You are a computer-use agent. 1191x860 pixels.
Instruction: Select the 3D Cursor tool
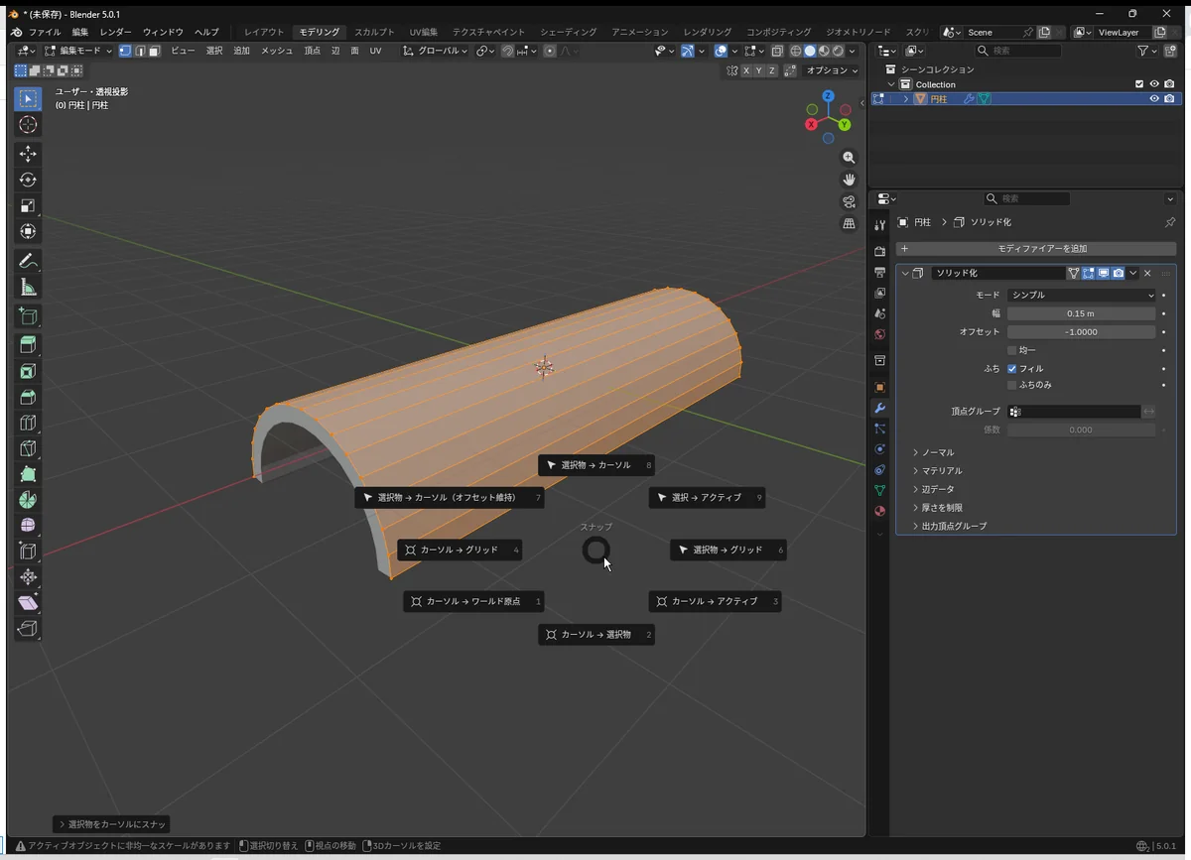(28, 124)
